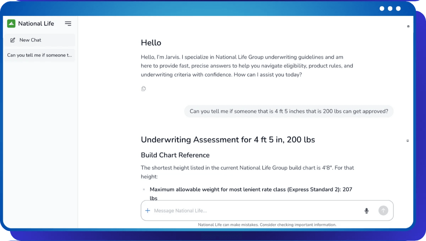This screenshot has height=241, width=426.
Task: Click the "Underwriting Assessment for 4 ft 5 in, 200 lbs" heading
Action: [228, 139]
